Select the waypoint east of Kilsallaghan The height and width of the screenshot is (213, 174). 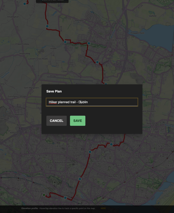[x=47, y=26]
